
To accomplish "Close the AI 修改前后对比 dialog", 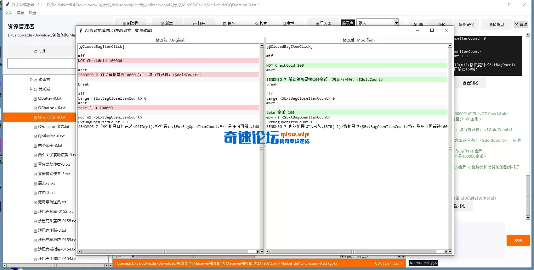I will 446,30.
